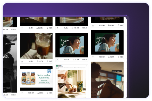Click the impressions bar icon beside 15.7M
The image size is (152, 101).
(37, 61)
